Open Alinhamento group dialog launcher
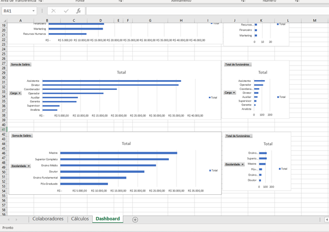This screenshot has width=329, height=232. pos(243,1)
